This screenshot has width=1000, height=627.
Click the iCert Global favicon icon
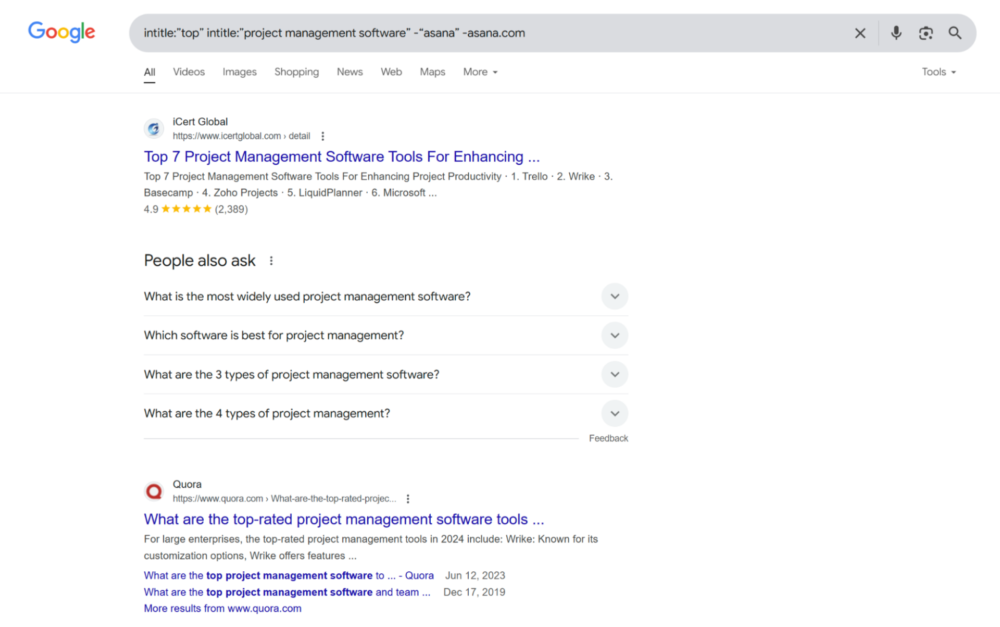coord(154,129)
